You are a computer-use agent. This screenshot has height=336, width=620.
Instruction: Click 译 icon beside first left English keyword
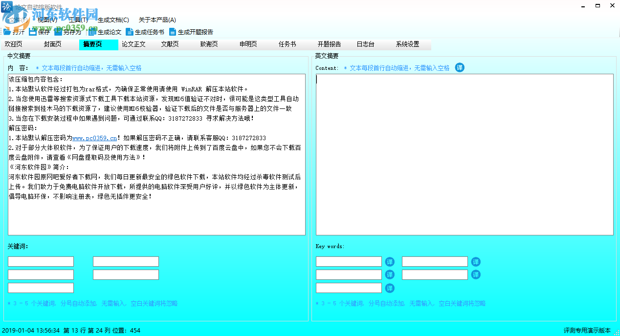(x=390, y=262)
